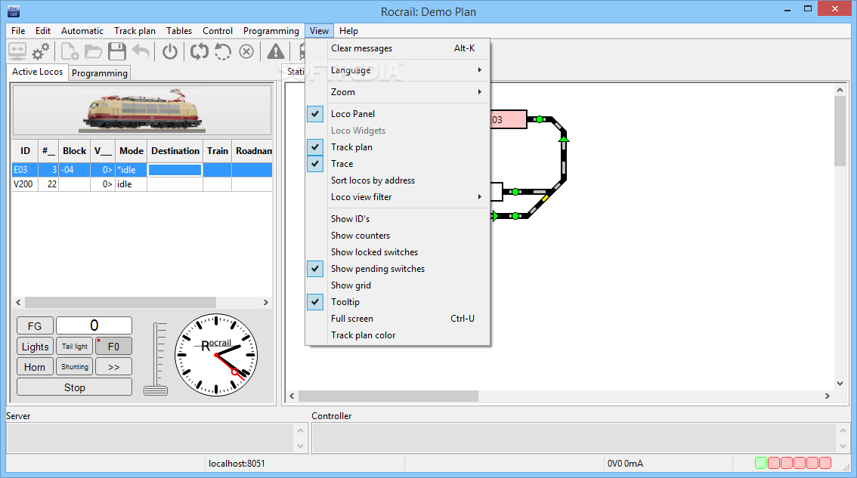Click the Shunting button

pos(74,366)
